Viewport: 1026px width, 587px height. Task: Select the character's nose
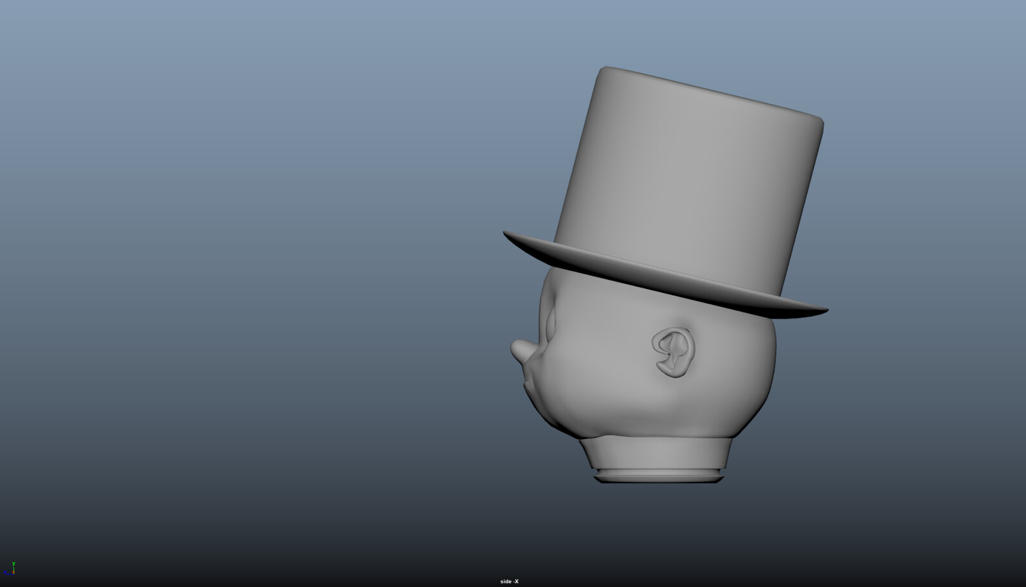coord(523,352)
